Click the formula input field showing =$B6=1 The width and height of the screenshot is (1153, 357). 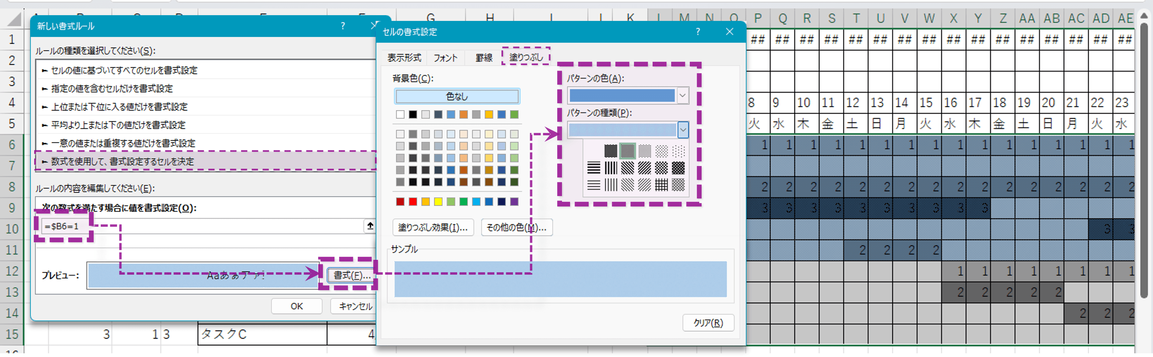coord(202,226)
